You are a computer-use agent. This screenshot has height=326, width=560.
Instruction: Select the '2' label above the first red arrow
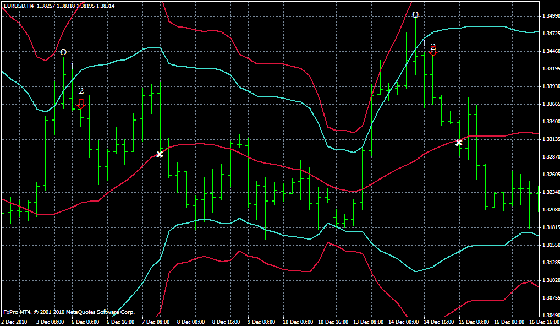[x=81, y=91]
